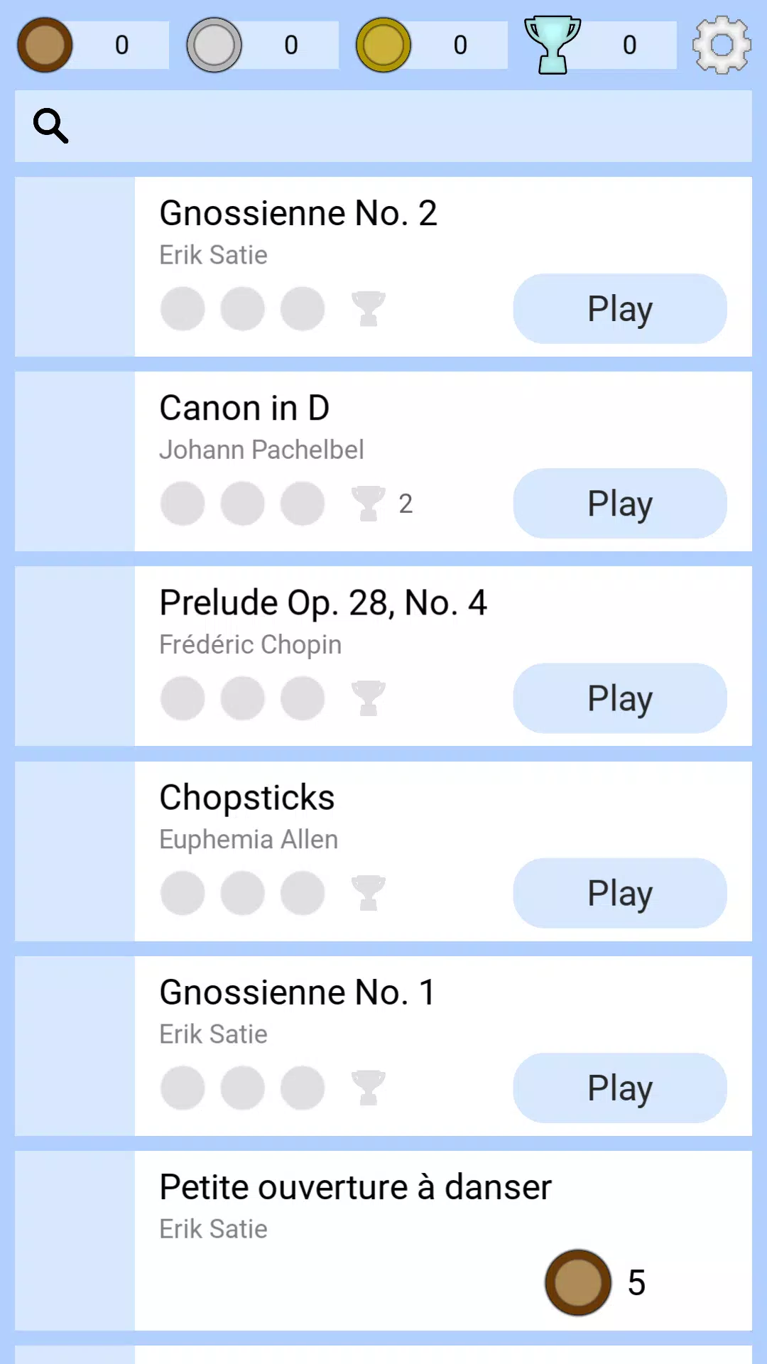The height and width of the screenshot is (1364, 767).
Task: Tap the bronze coin counter icon
Action: click(45, 45)
